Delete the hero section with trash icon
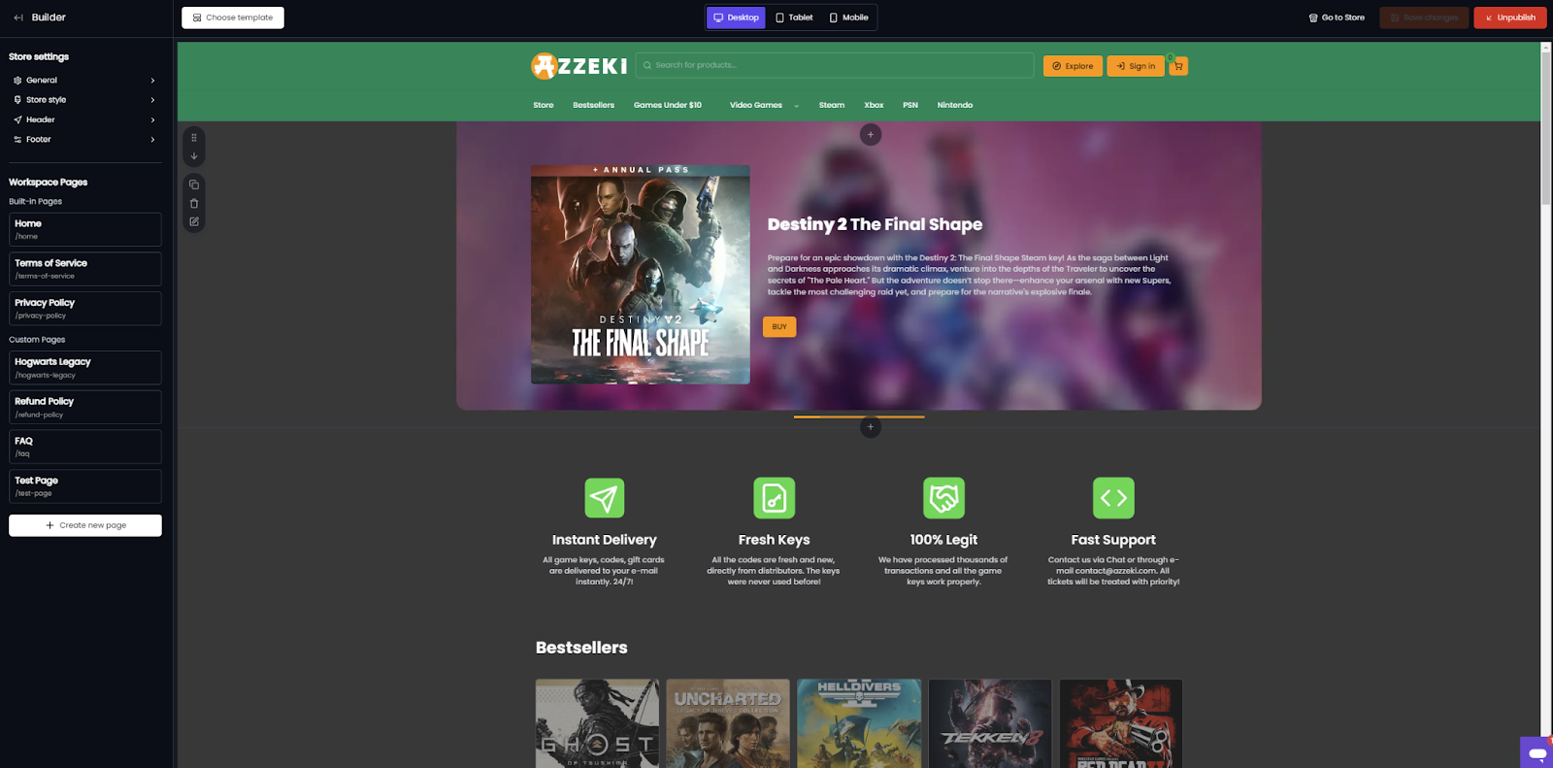This screenshot has width=1553, height=768. click(x=194, y=204)
